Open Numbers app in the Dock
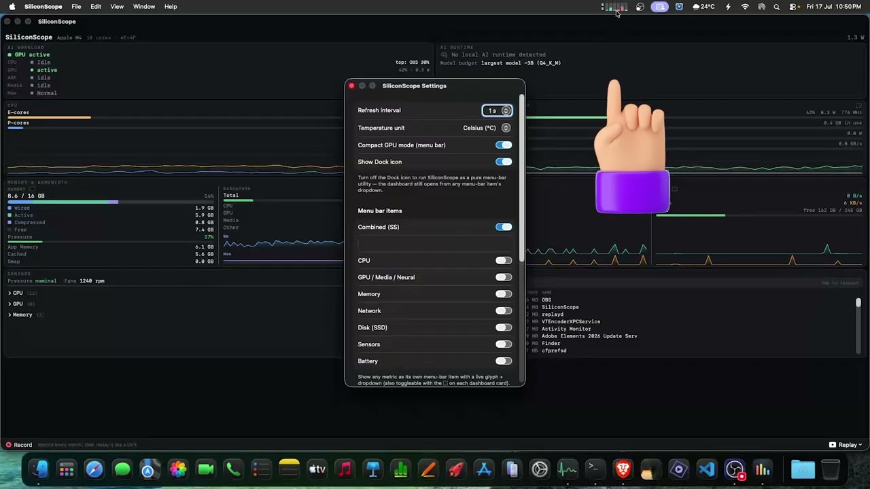The width and height of the screenshot is (870, 489). [x=400, y=469]
